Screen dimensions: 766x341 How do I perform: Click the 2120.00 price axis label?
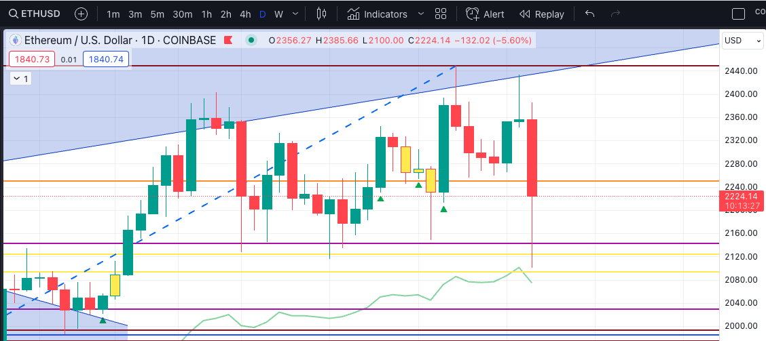741,256
